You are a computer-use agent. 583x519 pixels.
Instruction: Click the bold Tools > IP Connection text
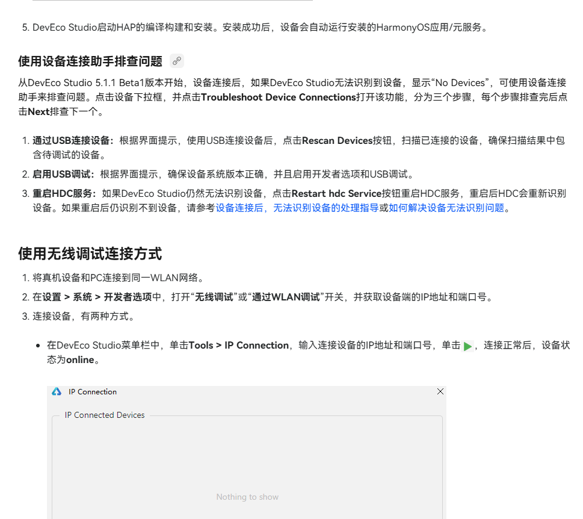coord(238,346)
